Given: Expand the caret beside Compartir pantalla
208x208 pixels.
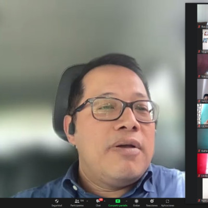Looking at the screenshot, I should click(x=126, y=201).
